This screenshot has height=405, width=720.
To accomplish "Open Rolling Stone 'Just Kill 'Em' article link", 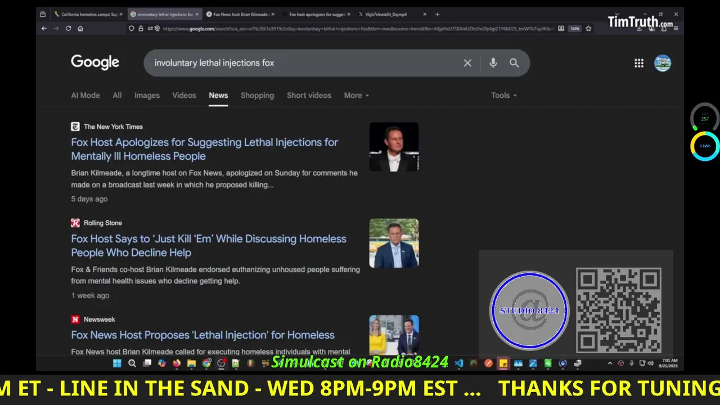I will pos(208,245).
